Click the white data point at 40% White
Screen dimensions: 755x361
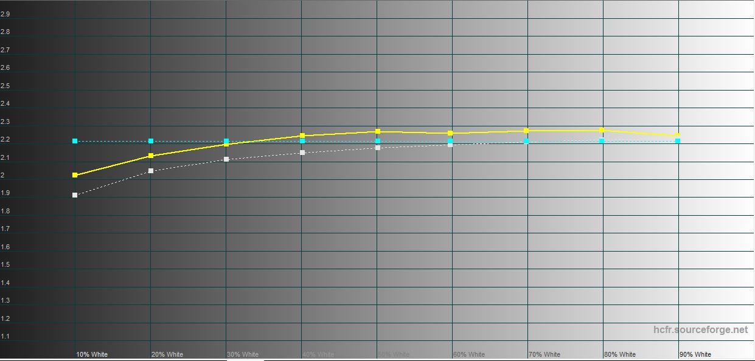(302, 153)
